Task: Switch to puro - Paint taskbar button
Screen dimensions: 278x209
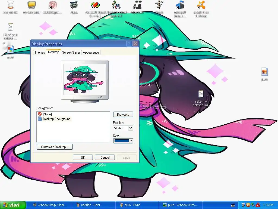Action: point(137,205)
